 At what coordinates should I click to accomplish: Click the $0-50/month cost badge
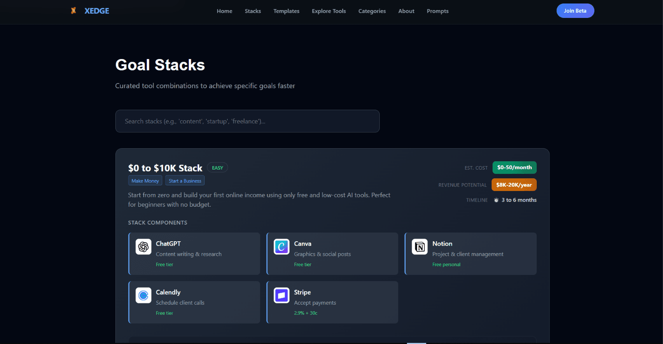coord(514,167)
